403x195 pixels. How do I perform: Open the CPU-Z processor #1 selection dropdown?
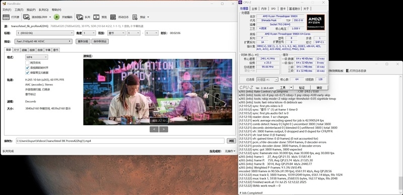pos(267,79)
